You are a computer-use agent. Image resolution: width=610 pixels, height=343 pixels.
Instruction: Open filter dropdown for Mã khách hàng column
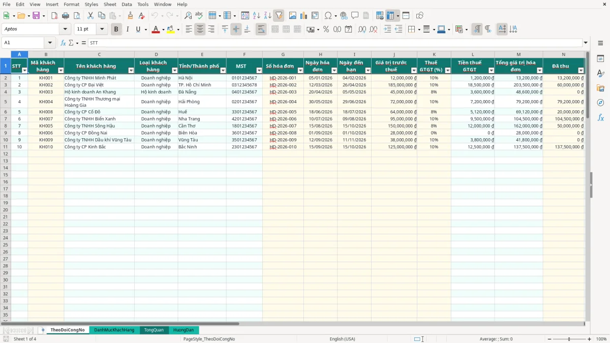pyautogui.click(x=60, y=71)
